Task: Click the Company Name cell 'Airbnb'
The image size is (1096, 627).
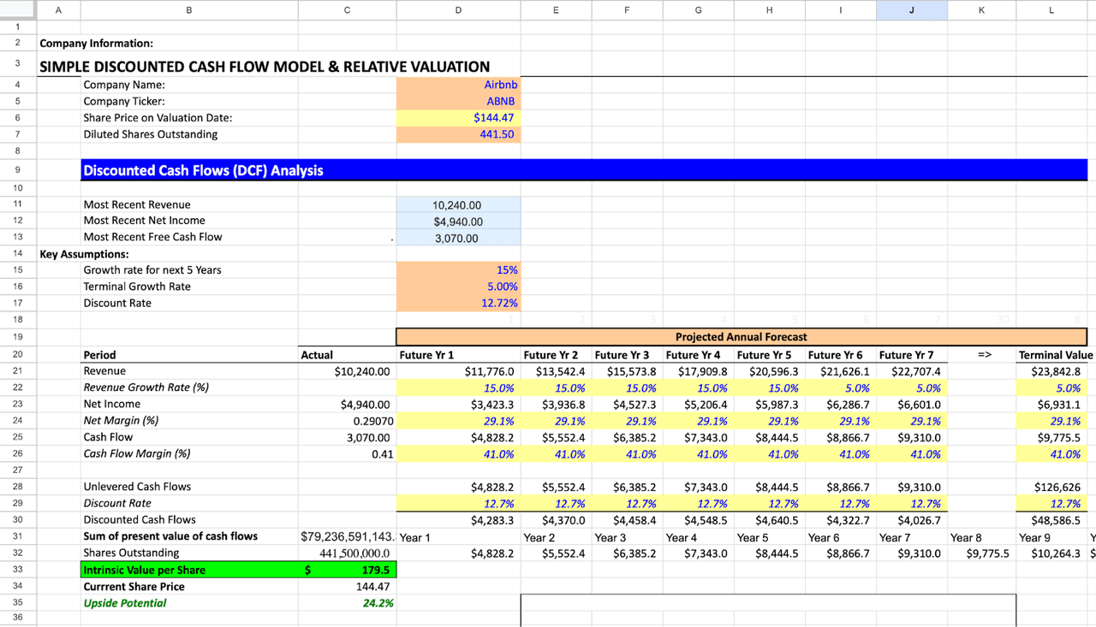Action: 458,85
